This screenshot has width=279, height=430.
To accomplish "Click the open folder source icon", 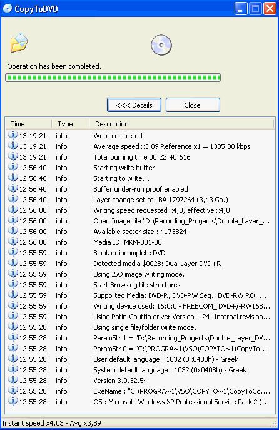I will tap(19, 43).
